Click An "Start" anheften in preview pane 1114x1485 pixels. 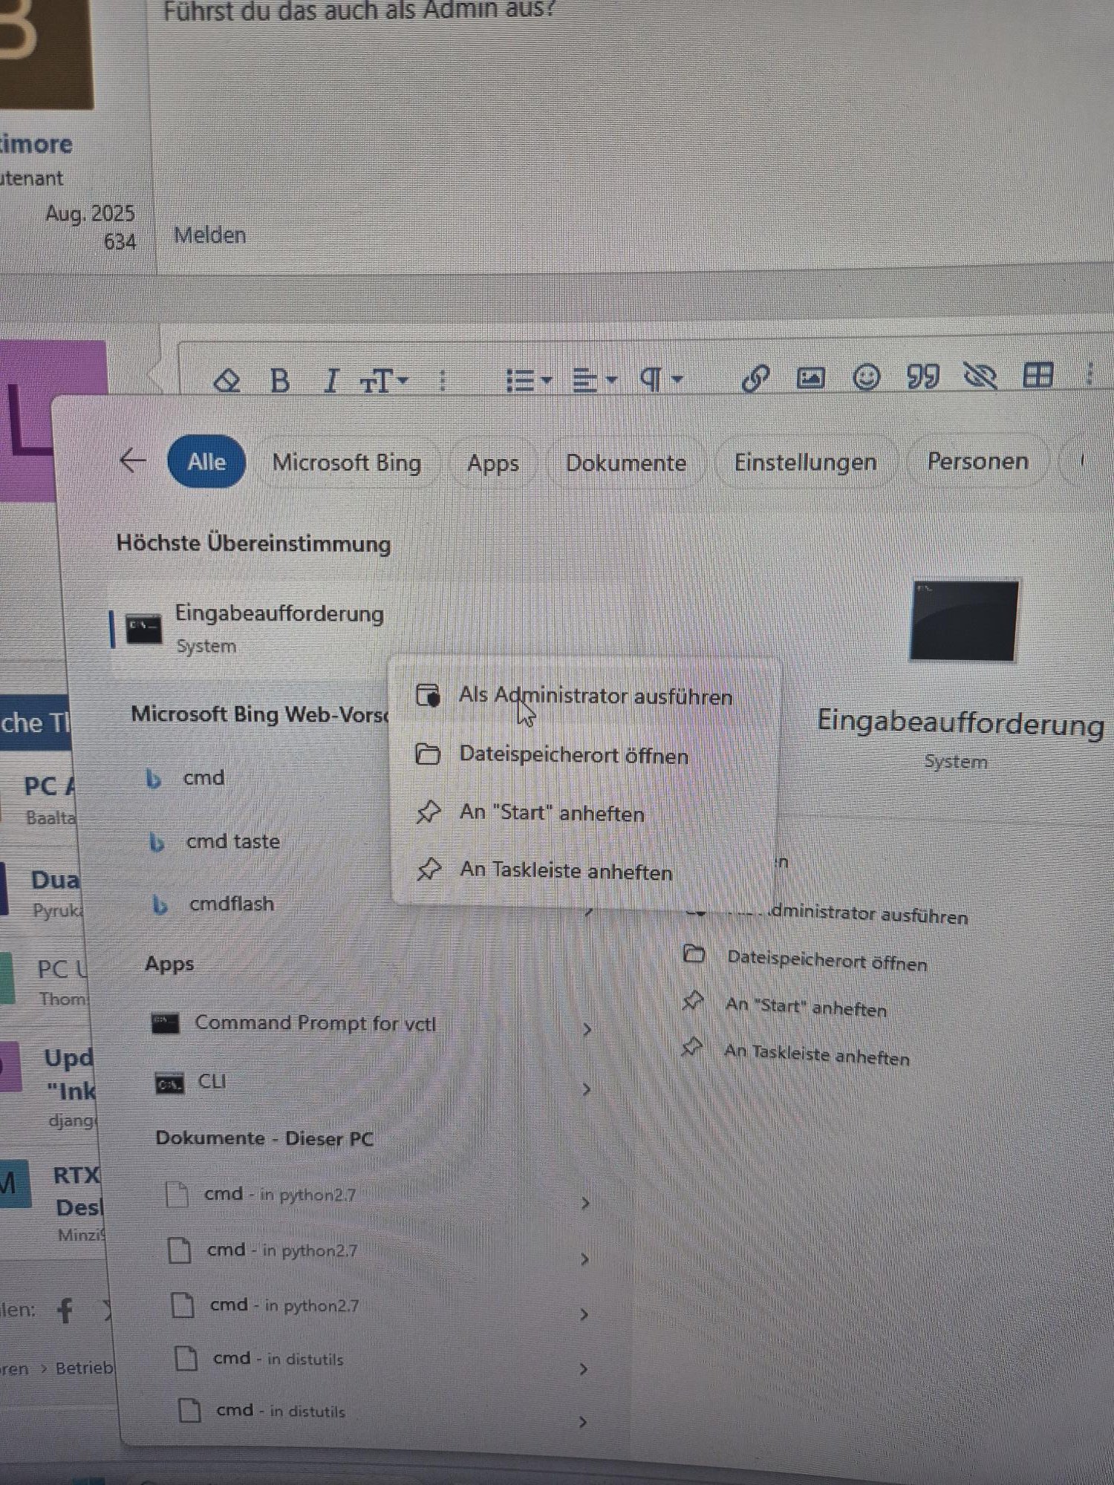(x=784, y=1007)
